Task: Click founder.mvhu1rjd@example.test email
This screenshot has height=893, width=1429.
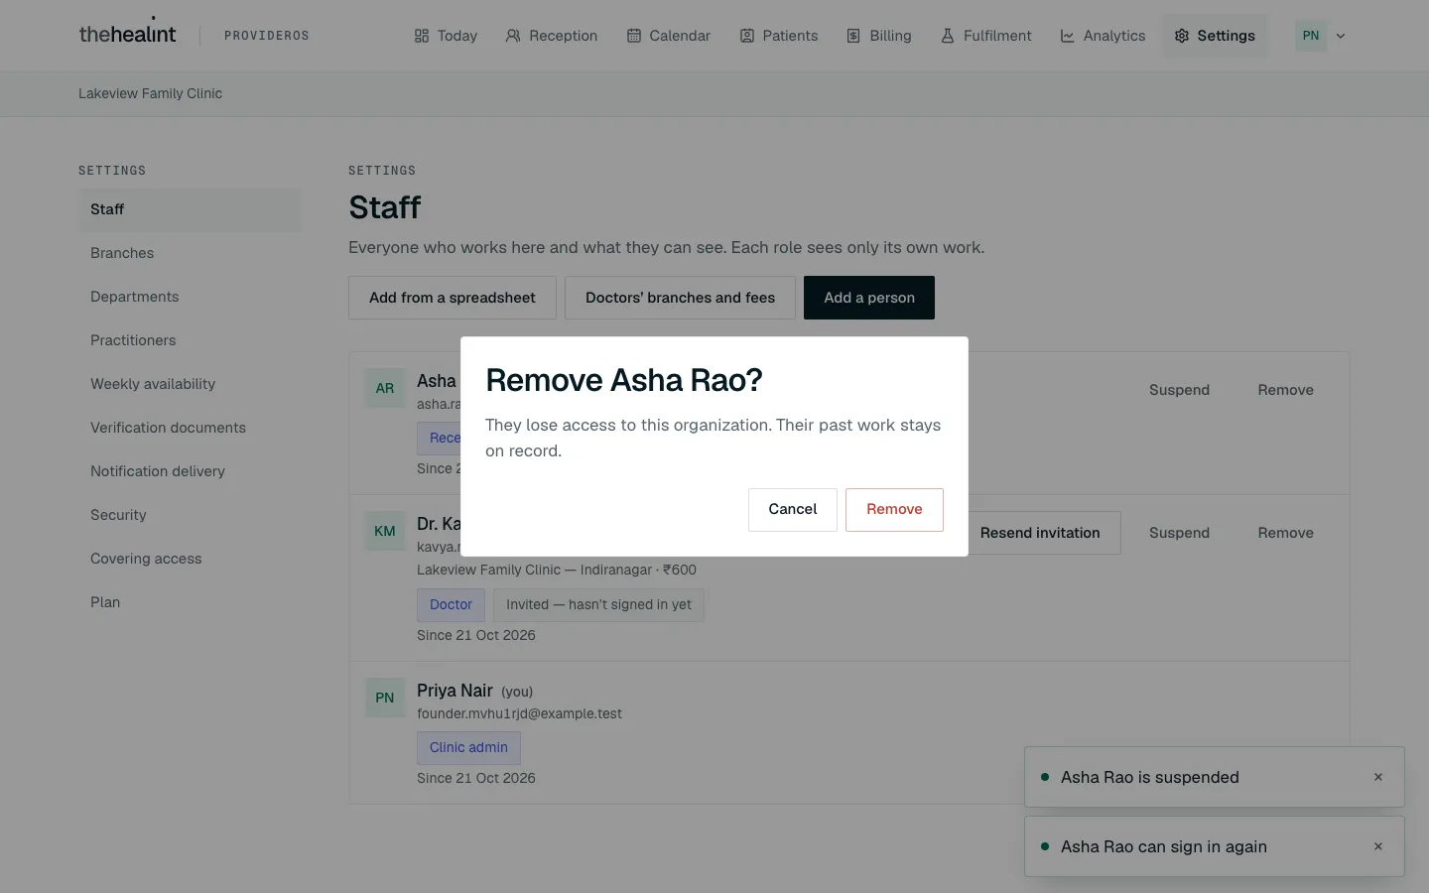Action: (519, 713)
